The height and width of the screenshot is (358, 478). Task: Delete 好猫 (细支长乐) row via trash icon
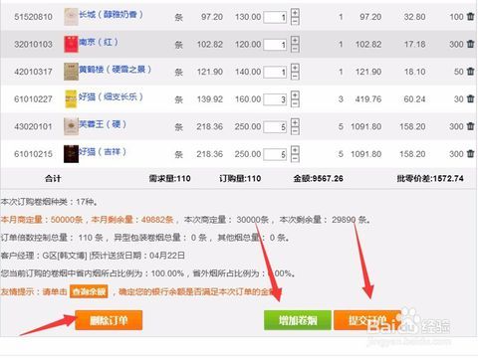(470, 98)
